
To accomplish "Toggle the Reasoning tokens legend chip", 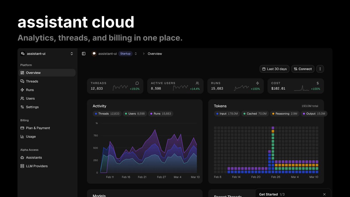I will (284, 114).
